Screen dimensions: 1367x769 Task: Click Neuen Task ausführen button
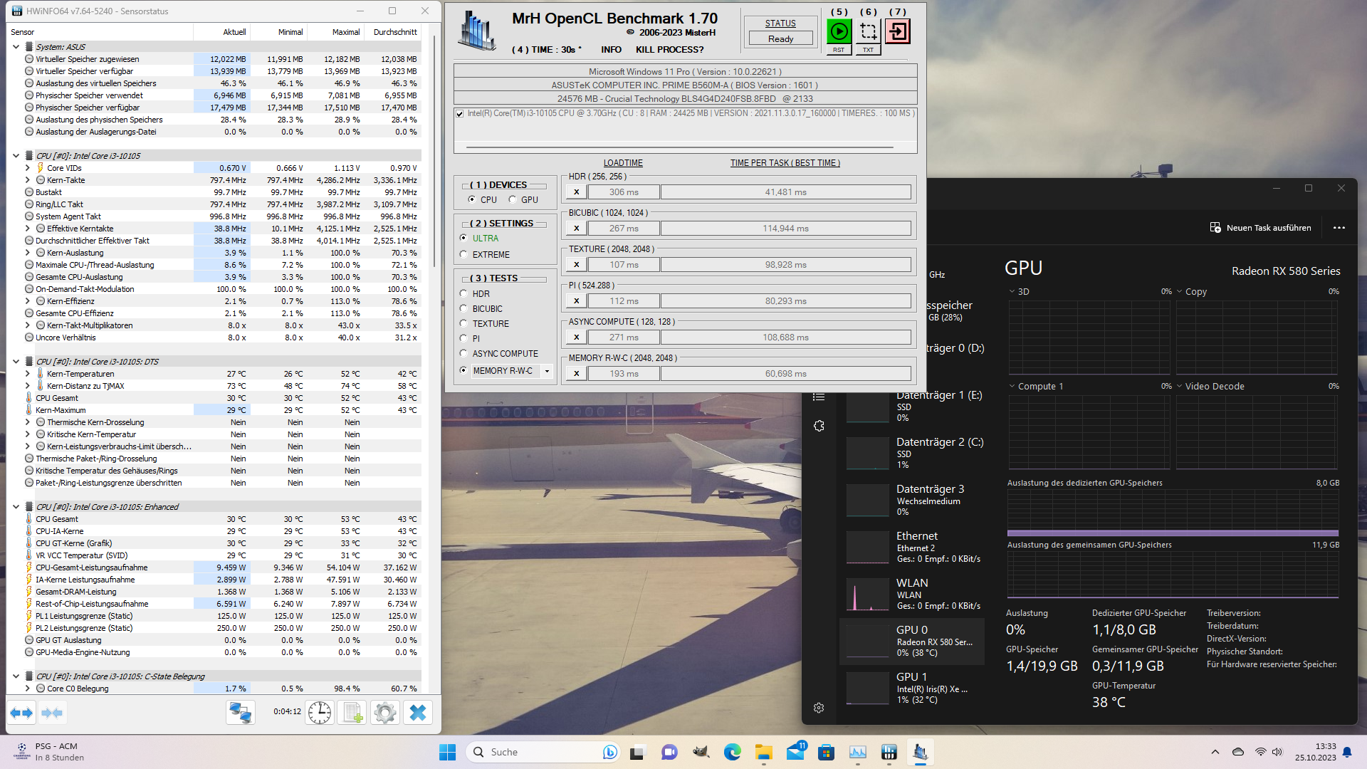pyautogui.click(x=1260, y=228)
